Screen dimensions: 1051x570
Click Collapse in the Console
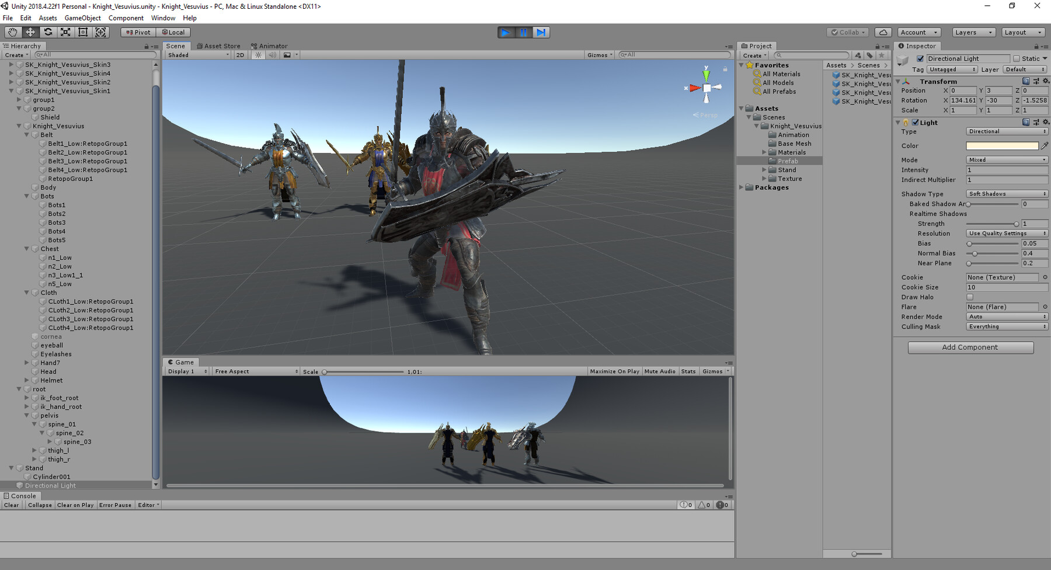[40, 505]
